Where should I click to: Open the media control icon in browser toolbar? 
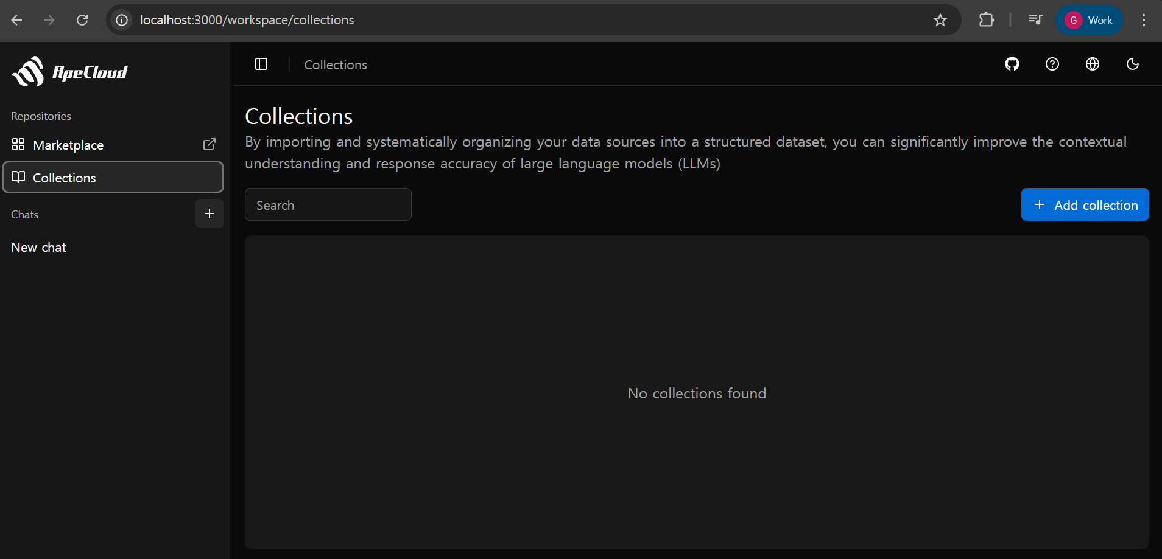[x=1035, y=20]
